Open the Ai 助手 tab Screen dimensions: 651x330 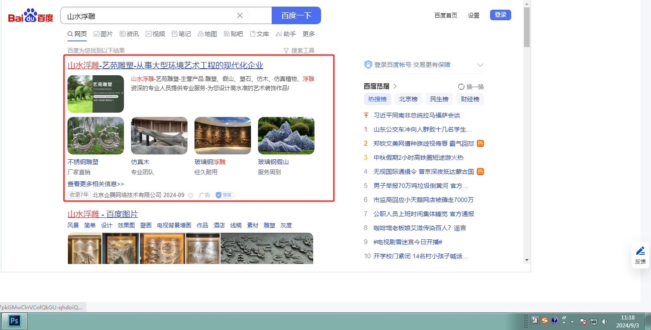(x=285, y=34)
